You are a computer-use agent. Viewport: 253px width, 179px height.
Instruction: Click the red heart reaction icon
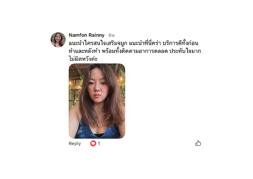pyautogui.click(x=93, y=143)
